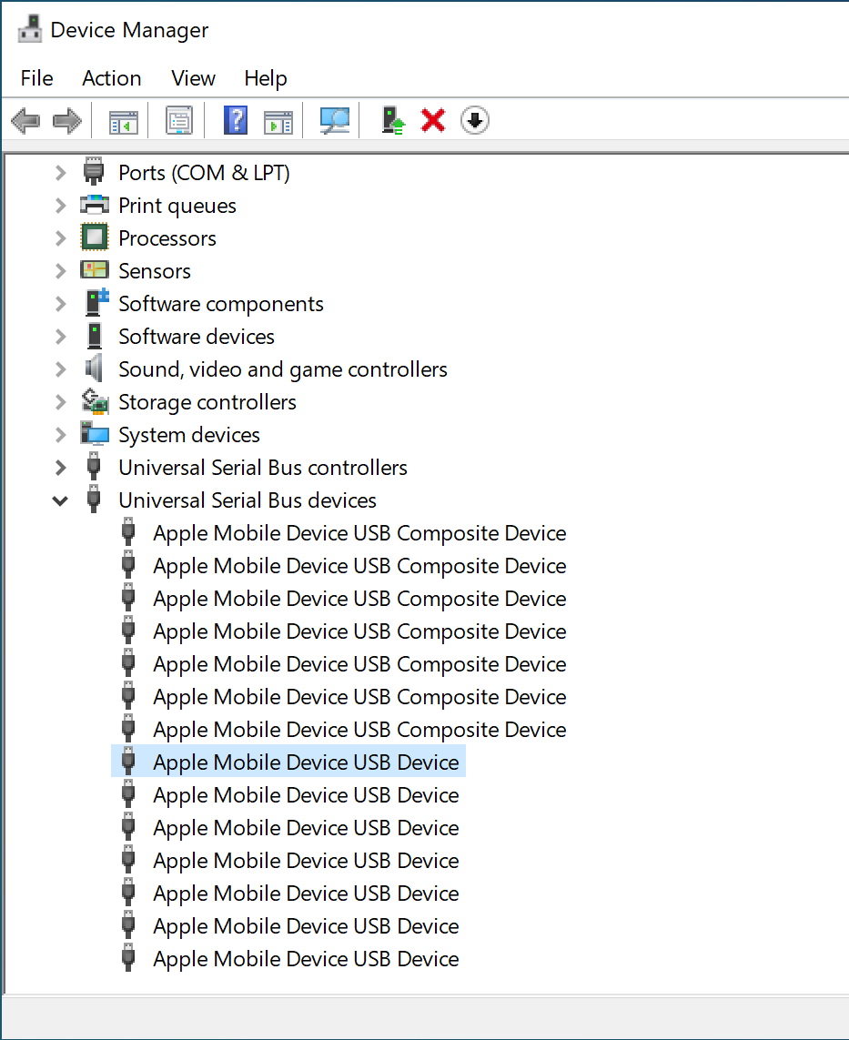Select the Storage controllers category
The image size is (849, 1040).
point(207,402)
